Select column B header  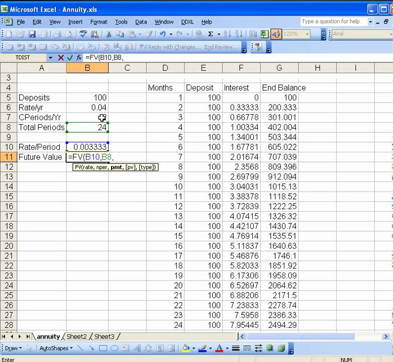(x=87, y=68)
